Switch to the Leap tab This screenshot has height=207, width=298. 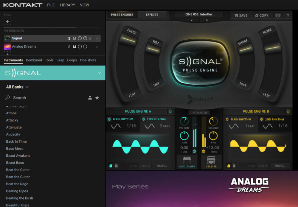60,60
